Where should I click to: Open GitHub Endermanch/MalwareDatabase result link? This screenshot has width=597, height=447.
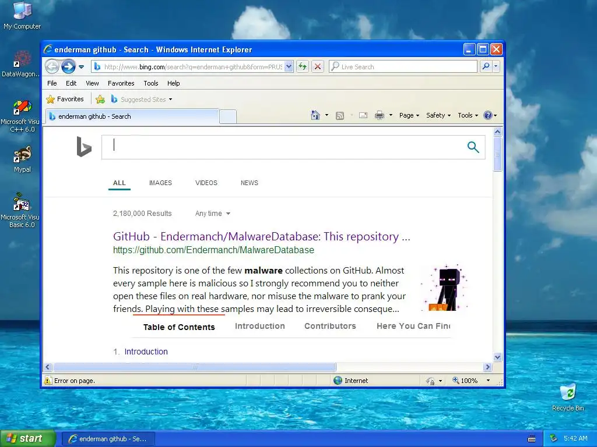click(x=262, y=236)
